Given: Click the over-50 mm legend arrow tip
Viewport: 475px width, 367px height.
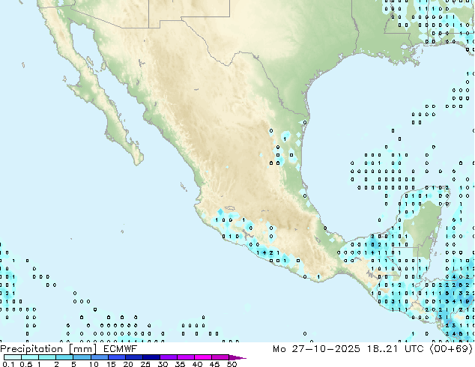Looking at the screenshot, I should tap(237, 357).
